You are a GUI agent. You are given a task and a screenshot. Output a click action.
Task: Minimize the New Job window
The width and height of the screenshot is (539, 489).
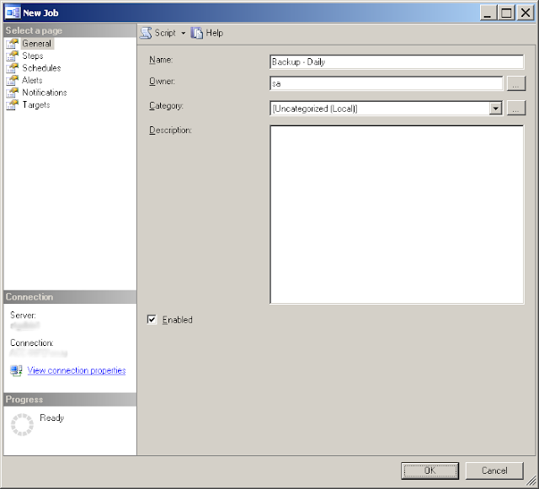tap(488, 13)
